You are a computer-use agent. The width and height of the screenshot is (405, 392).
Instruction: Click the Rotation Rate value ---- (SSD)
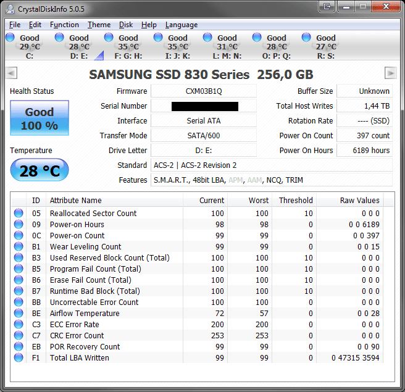[x=364, y=121]
